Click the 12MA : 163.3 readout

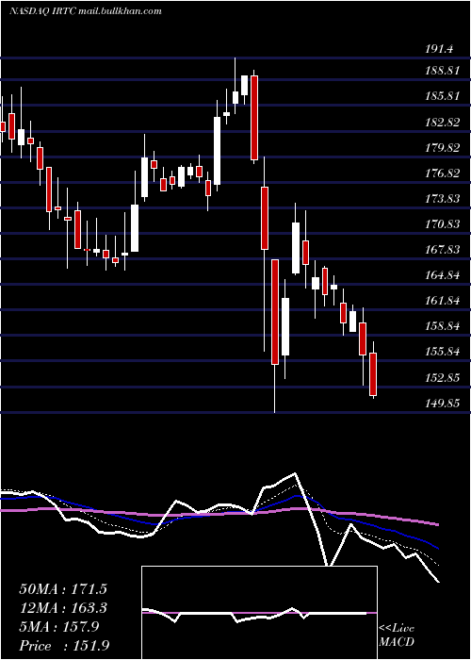pos(63,608)
